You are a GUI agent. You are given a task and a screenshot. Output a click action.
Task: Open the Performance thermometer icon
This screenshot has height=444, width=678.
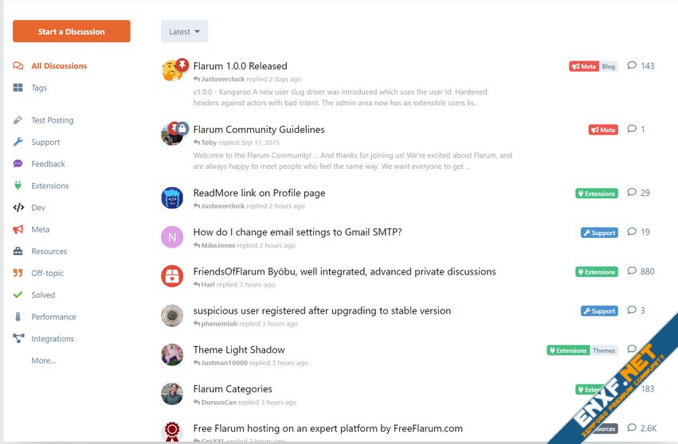pos(18,317)
